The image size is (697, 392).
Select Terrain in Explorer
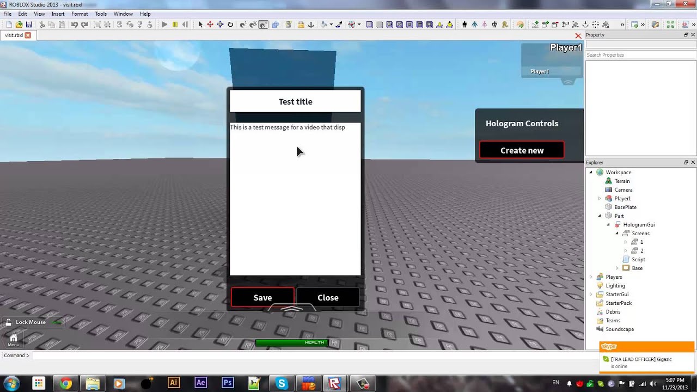(x=622, y=181)
